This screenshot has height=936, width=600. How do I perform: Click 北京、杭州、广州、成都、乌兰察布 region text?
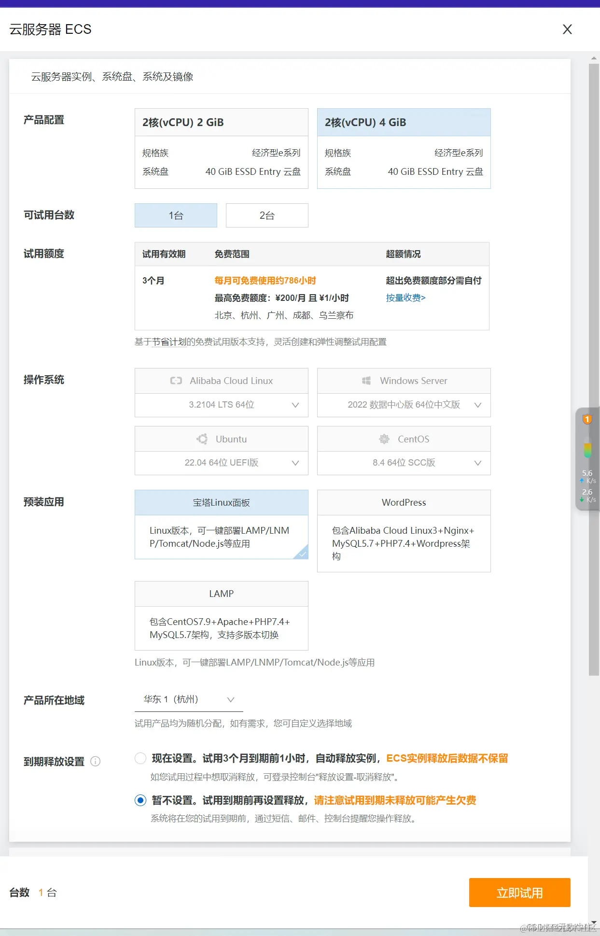point(284,315)
